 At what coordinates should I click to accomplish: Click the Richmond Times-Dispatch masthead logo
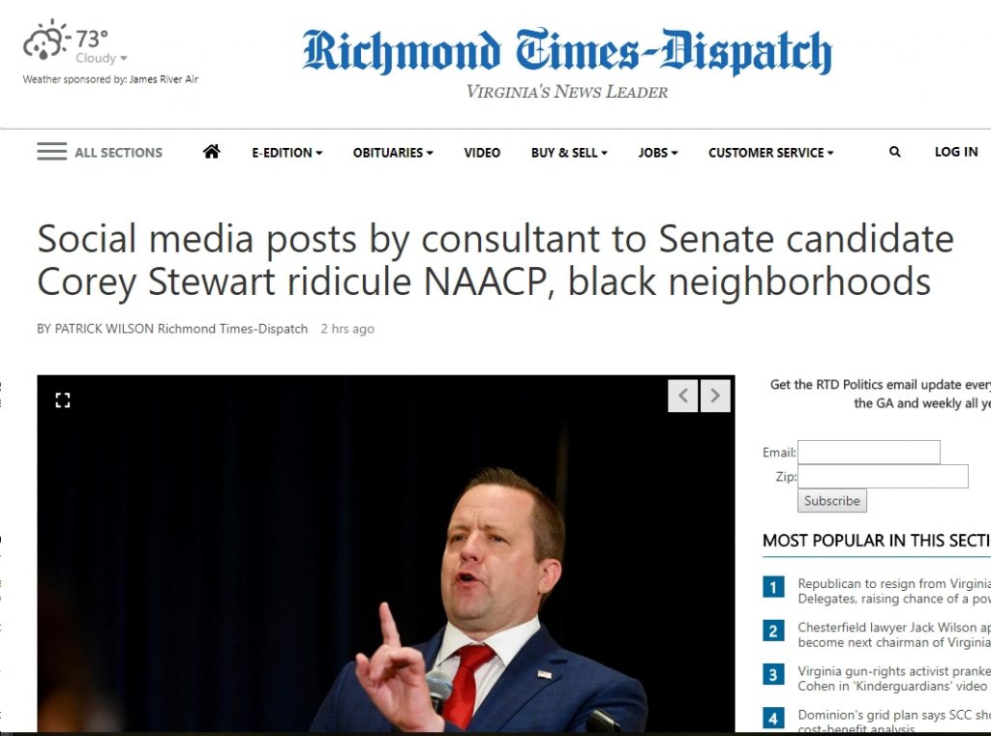tap(567, 52)
